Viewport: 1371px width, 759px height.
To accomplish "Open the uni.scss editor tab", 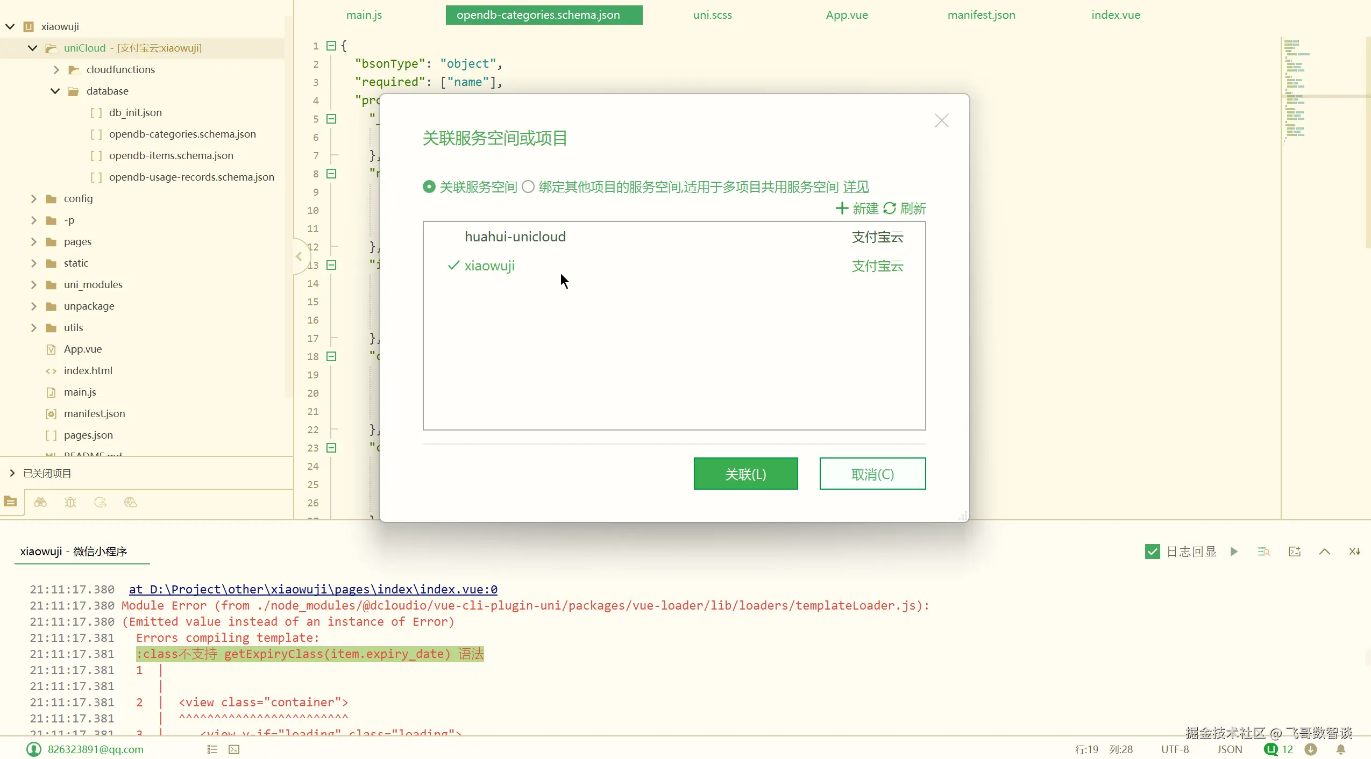I will pos(712,15).
